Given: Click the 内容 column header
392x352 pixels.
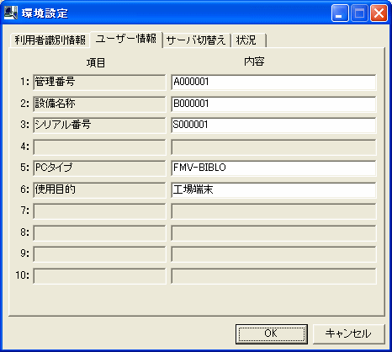Looking at the screenshot, I should point(254,61).
